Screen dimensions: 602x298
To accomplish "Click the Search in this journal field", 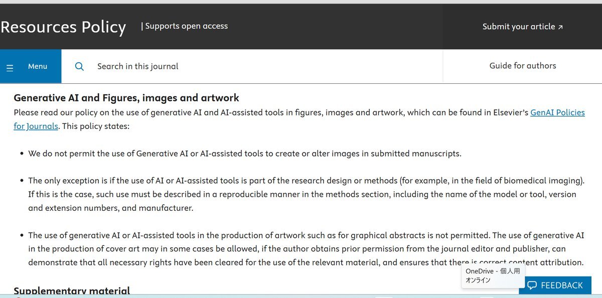I will (x=252, y=66).
